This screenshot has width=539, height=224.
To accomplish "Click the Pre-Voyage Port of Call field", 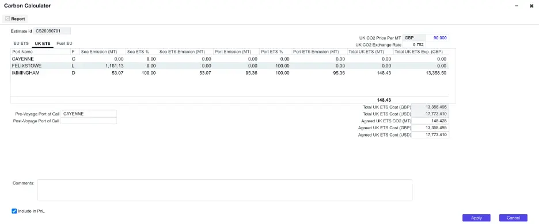I will point(89,114).
